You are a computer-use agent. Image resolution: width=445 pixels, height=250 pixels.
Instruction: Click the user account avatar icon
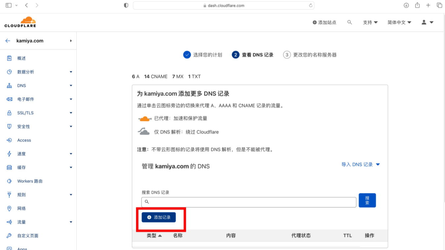click(x=424, y=22)
